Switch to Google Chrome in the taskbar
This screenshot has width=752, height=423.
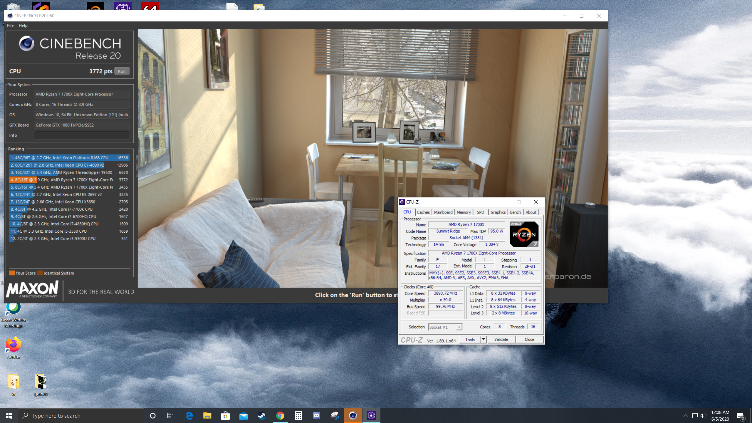pyautogui.click(x=280, y=416)
